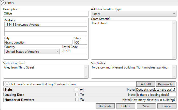Select the Number of Elevators row label
Viewport: 178px width, 110px height.
(x=19, y=100)
